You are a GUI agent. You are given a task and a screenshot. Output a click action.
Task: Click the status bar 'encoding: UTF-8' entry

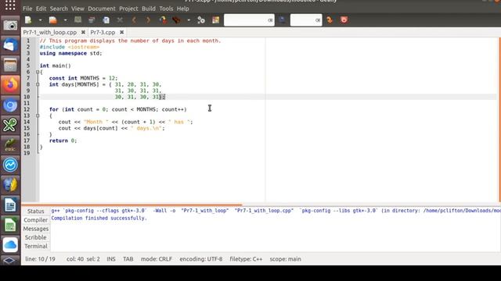coord(200,259)
